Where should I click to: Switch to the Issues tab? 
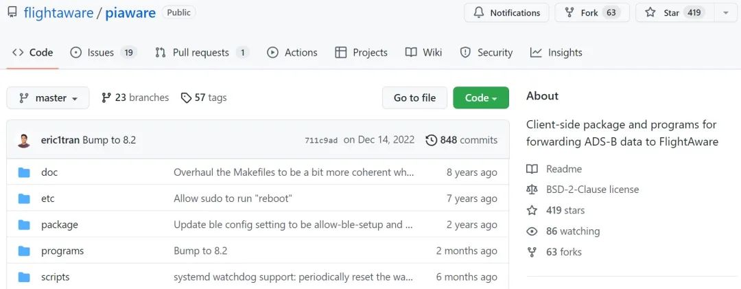[104, 52]
